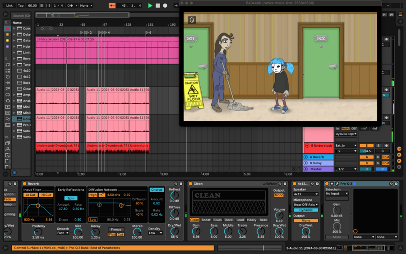Click the Link button
Image resolution: width=406 pixels, height=254 pixels.
coord(9,5)
